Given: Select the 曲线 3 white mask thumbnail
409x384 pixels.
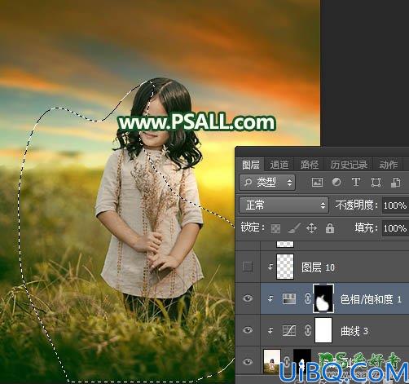Looking at the screenshot, I should click(323, 330).
